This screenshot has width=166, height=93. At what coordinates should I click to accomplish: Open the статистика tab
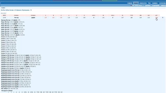162,3
